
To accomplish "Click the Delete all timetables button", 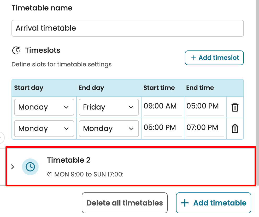I will point(125,203).
